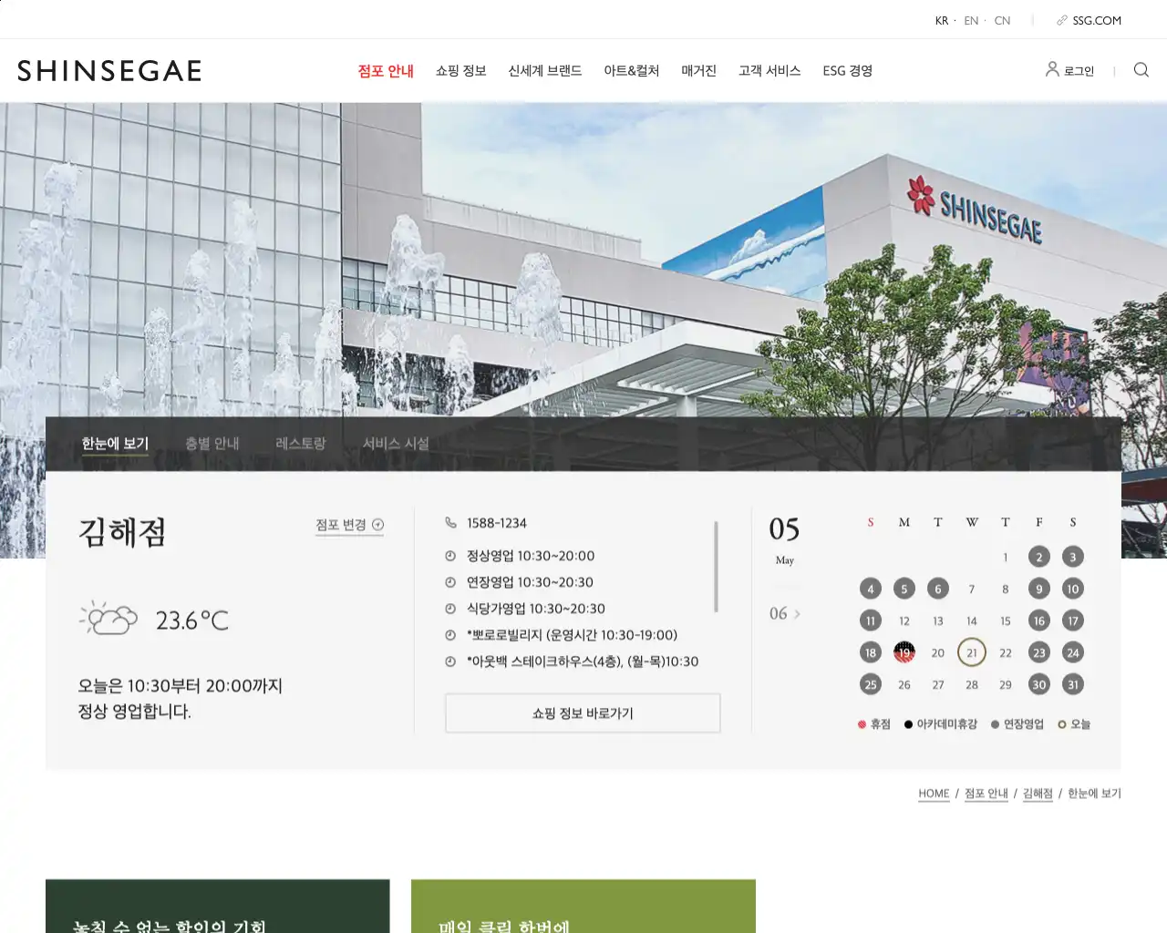Viewport: 1167px width, 933px height.
Task: Click the 한눈에 보기 breadcrumb text
Action: tap(1094, 794)
